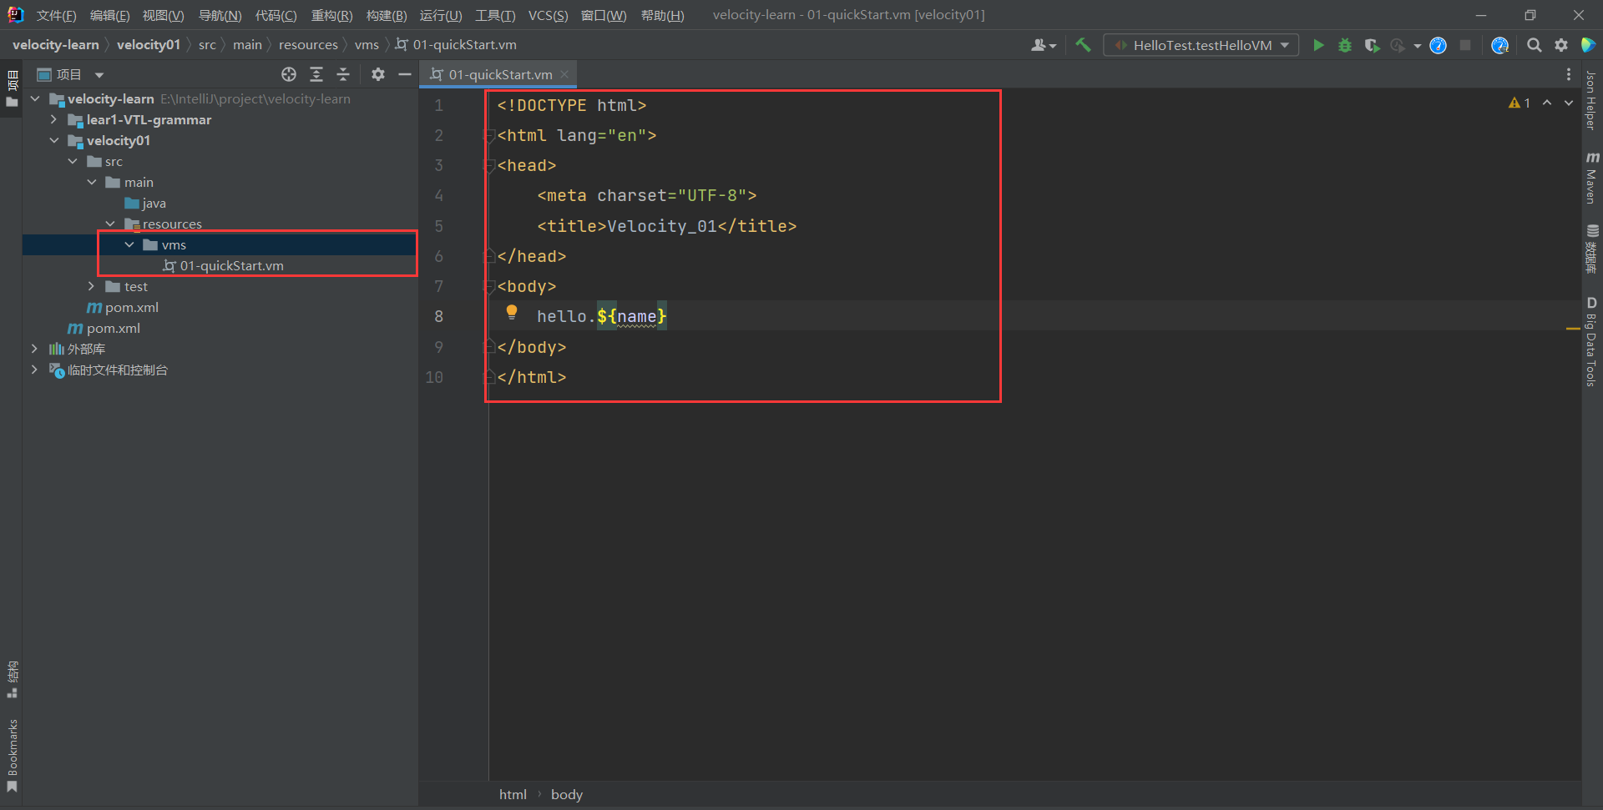The height and width of the screenshot is (810, 1603).
Task: Collapse the main folder node
Action: pos(92,182)
